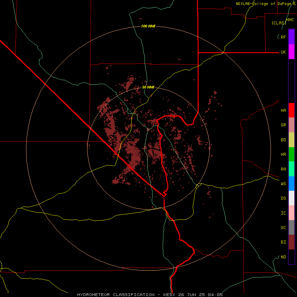Image resolution: width=297 pixels, height=297 pixels.
Task: Click the light pink IC legend swatch
Action: tap(291, 213)
